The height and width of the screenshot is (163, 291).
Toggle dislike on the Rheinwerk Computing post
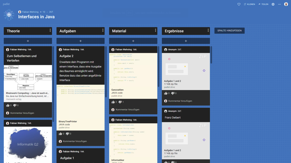tap(15, 106)
